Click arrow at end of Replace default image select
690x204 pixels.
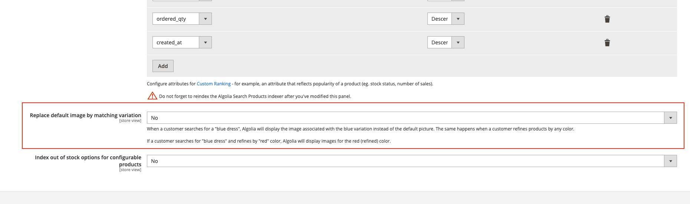click(670, 118)
